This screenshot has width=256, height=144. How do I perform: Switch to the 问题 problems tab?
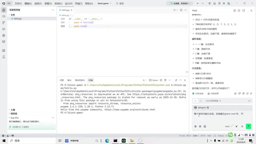[62, 80]
